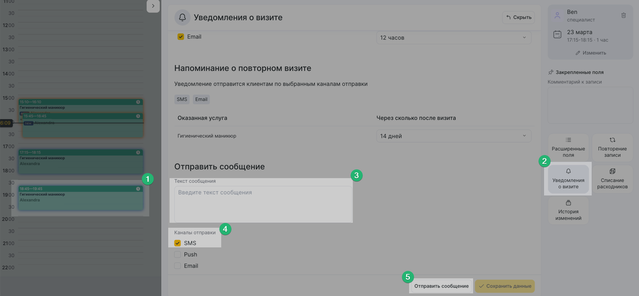Open the 14 дней dropdown
This screenshot has width=639, height=296.
(x=453, y=136)
